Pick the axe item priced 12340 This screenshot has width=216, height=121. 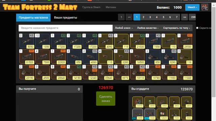[90, 73]
